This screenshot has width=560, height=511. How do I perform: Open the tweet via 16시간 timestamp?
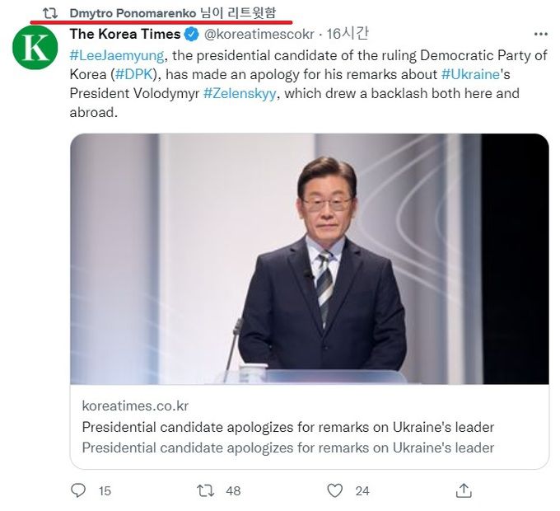pos(348,35)
